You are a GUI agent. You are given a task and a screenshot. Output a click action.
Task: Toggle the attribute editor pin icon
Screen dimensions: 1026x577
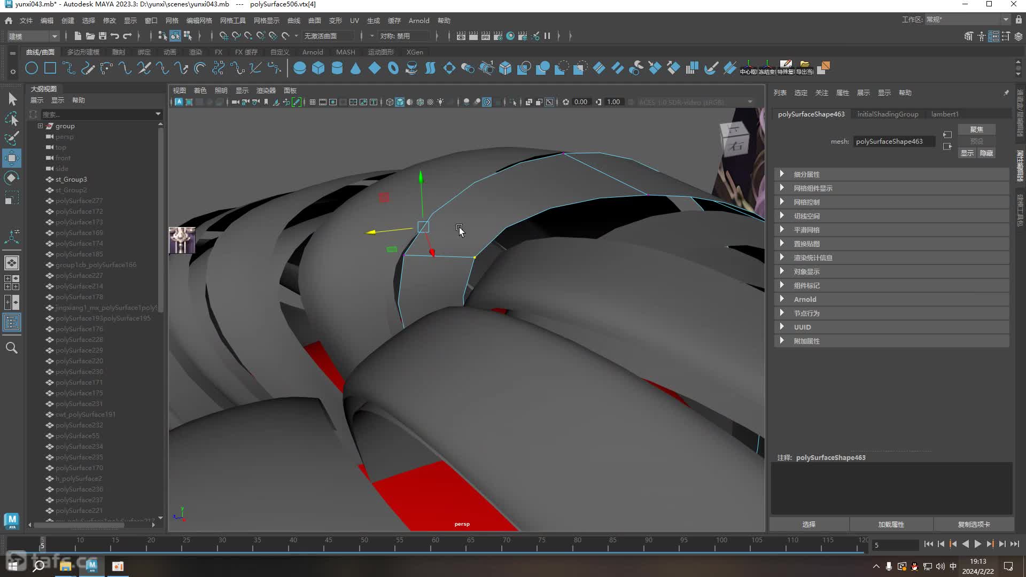click(x=1006, y=93)
